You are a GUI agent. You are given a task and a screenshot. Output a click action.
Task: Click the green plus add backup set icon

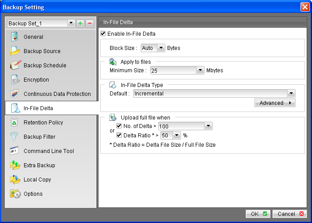point(80,23)
